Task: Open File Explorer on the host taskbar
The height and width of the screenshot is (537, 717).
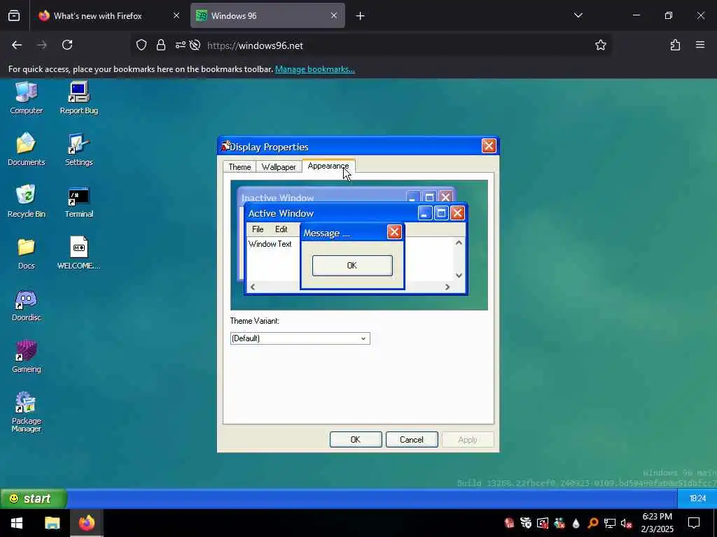Action: 52,523
